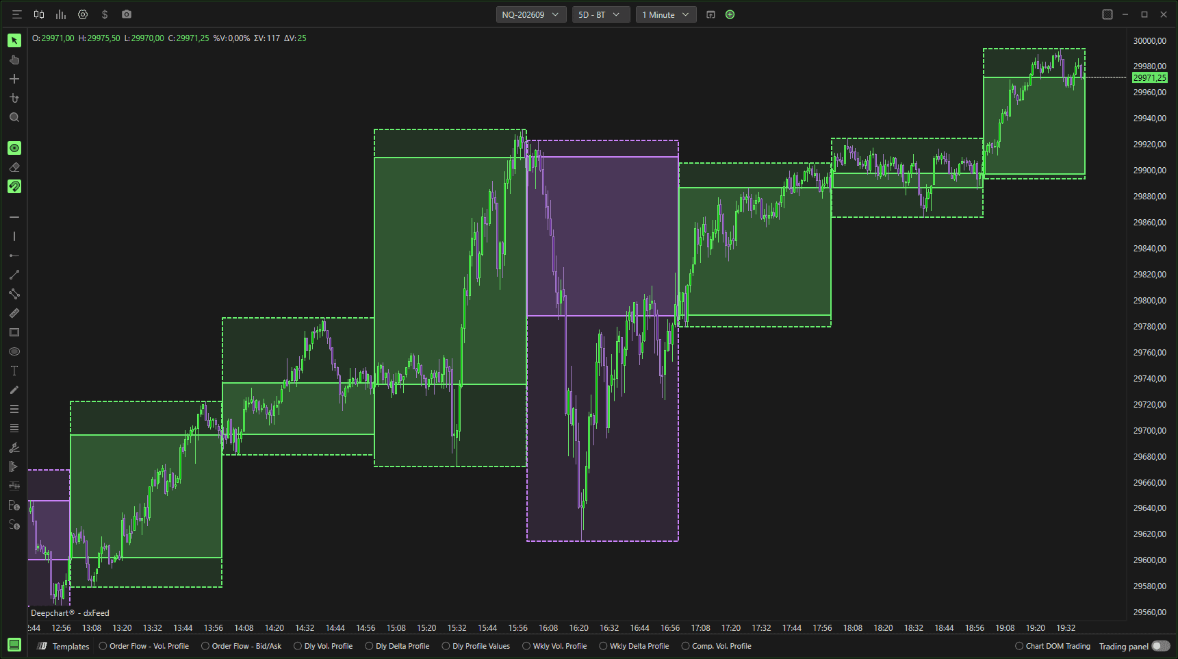Viewport: 1178px width, 659px height.
Task: Select the eraser tool
Action: pos(14,167)
